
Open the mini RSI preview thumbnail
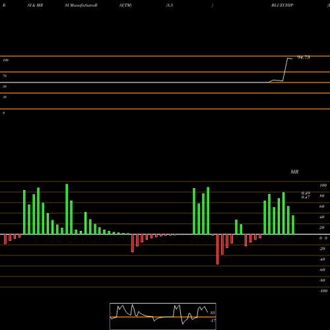[163, 316]
